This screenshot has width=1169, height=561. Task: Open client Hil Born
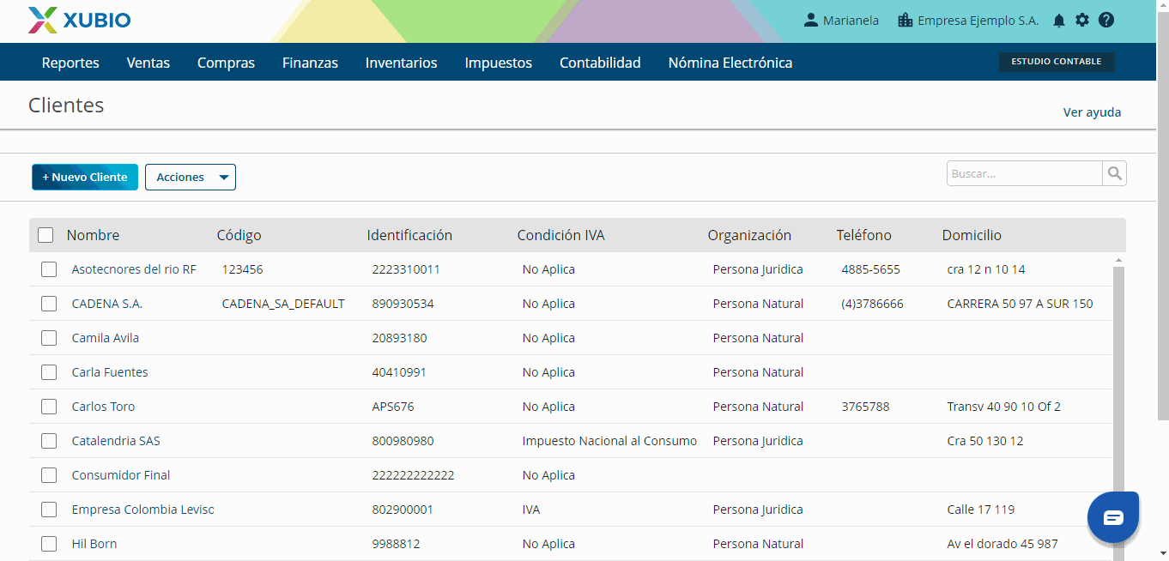[94, 544]
